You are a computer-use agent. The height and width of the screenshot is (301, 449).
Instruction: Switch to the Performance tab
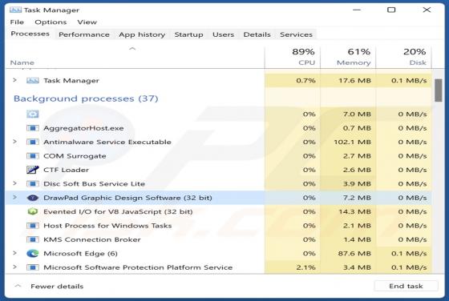84,34
